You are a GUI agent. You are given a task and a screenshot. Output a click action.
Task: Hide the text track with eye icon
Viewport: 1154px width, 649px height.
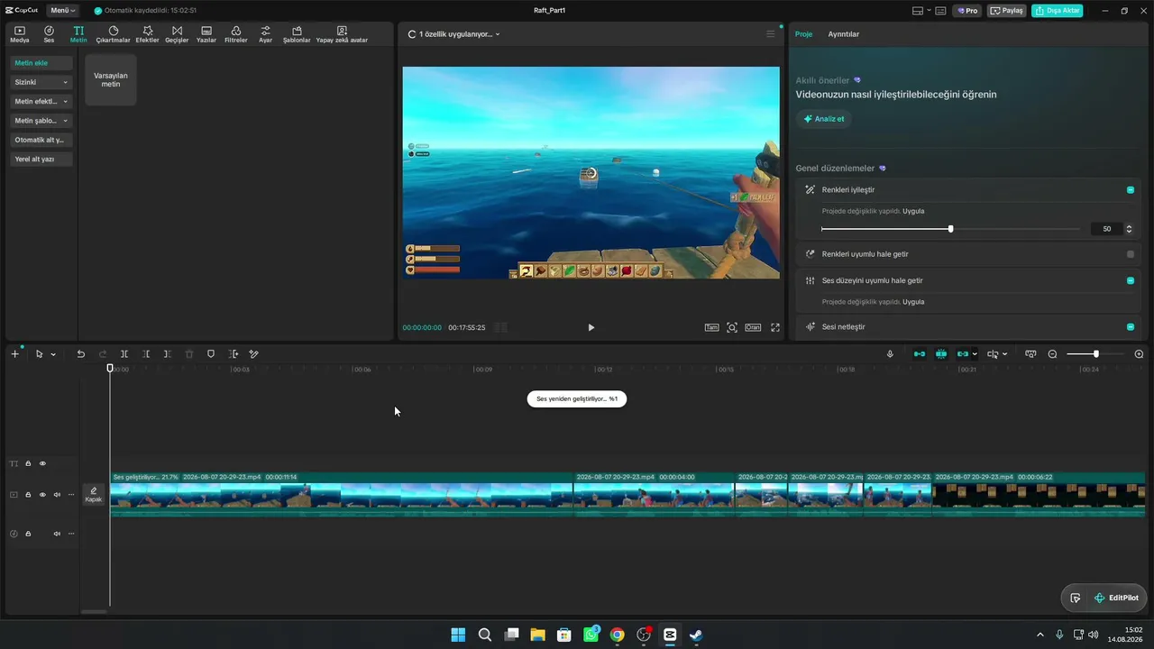42,463
